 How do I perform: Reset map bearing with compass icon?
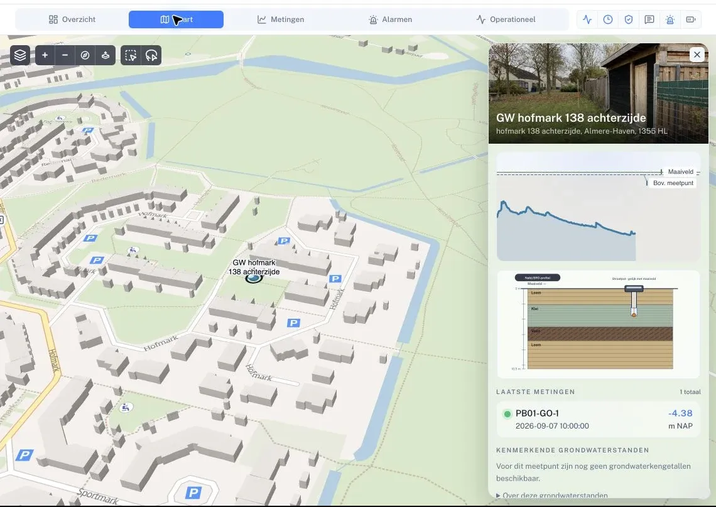[x=85, y=55]
